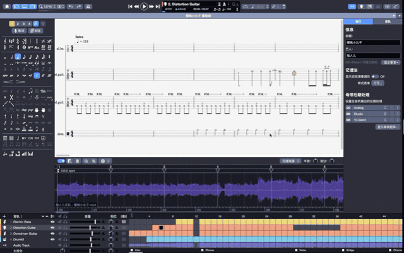Click the gear settings icon in the audio toolbar
404x253 pixels.
pos(103,161)
